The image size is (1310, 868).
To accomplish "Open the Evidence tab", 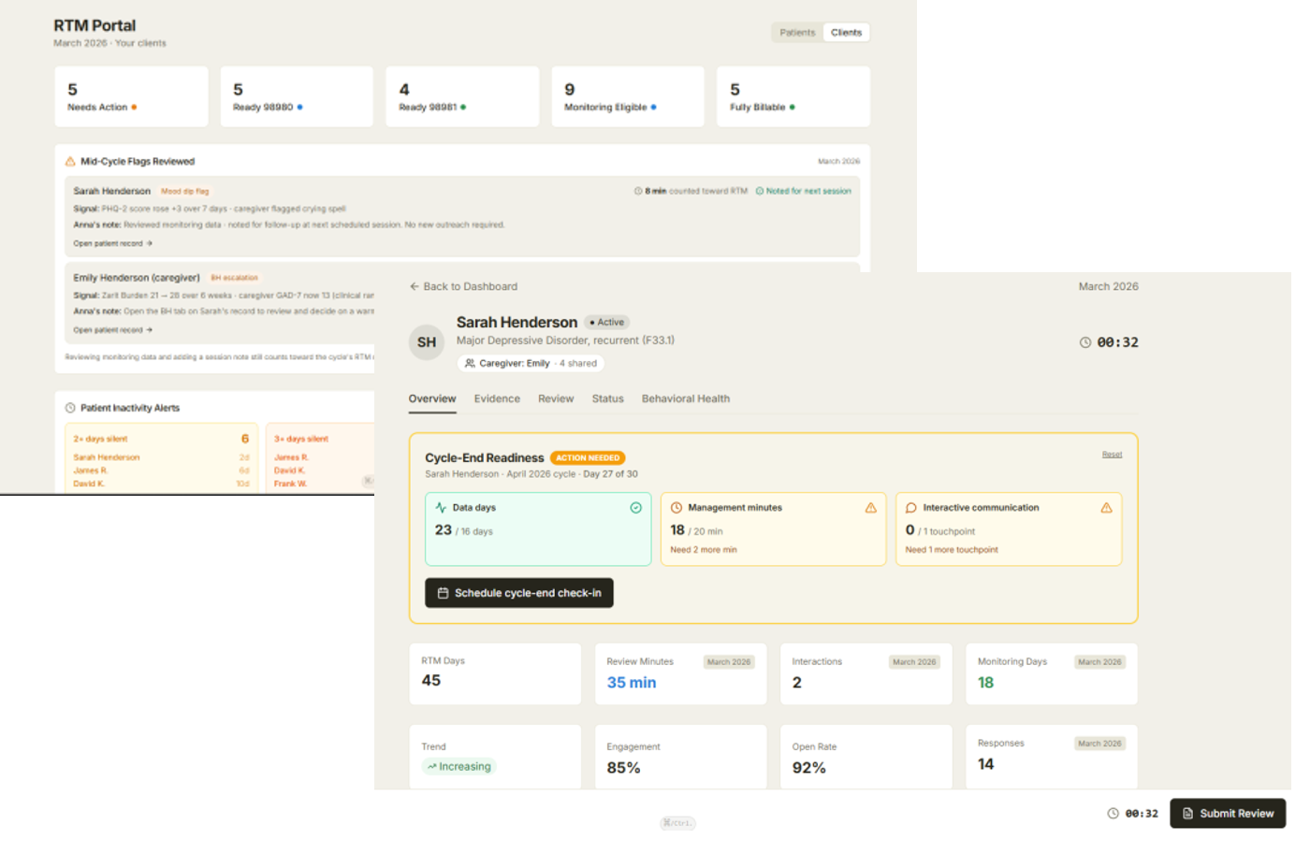I will (497, 399).
